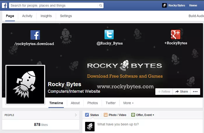Click the Twitter icon in cover photo
Image resolution: width=204 pixels, height=133 pixels.
coord(109,34)
